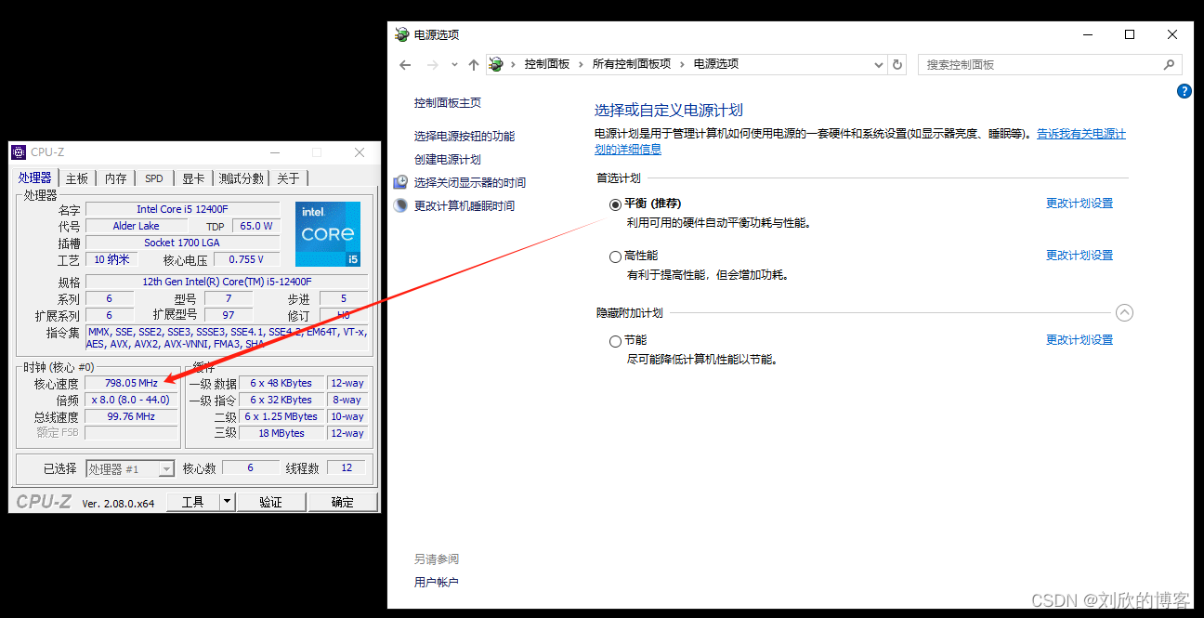Minimize the CPU-Z window
1204x618 pixels.
[274, 152]
